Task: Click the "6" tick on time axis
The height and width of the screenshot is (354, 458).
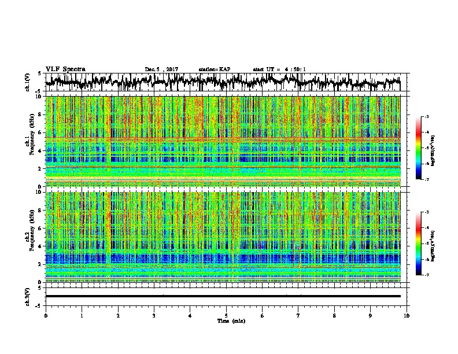Action: 263,316
